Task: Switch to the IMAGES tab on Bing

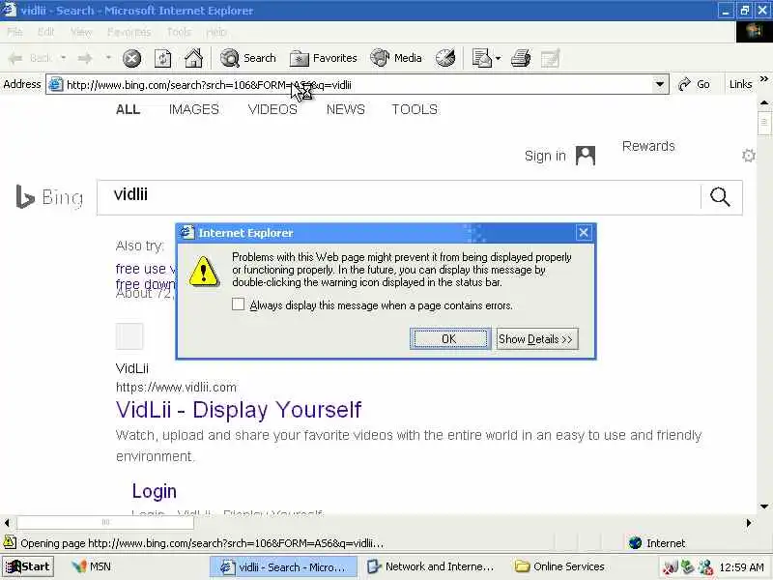Action: [x=194, y=109]
